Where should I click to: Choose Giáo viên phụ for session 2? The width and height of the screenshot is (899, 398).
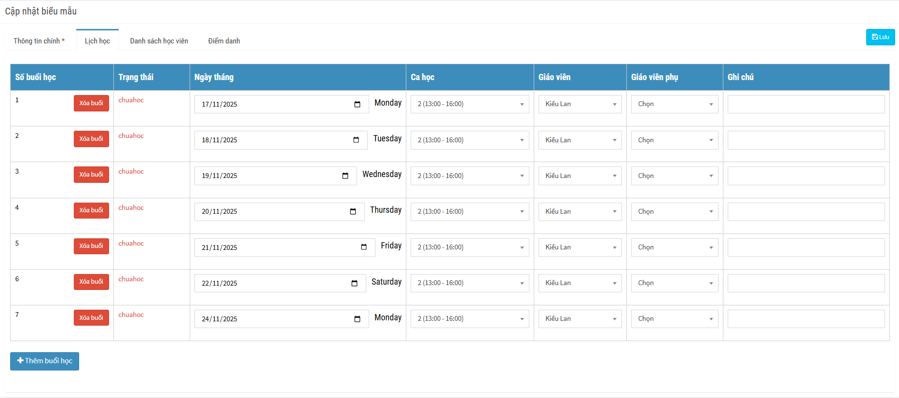pyautogui.click(x=674, y=140)
